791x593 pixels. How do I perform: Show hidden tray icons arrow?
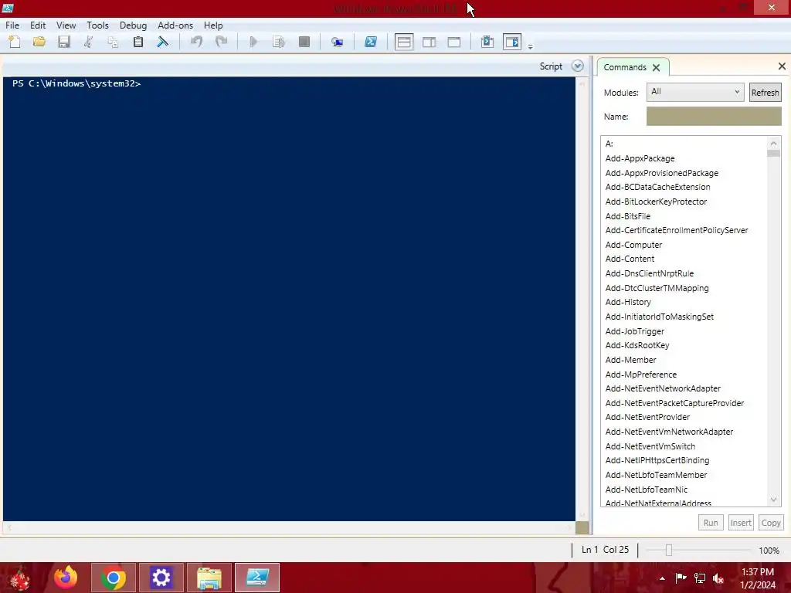pos(662,578)
